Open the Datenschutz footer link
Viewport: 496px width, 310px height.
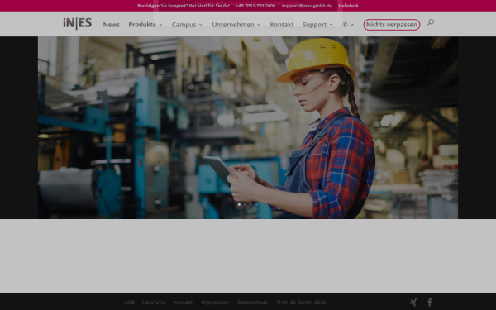tap(252, 303)
